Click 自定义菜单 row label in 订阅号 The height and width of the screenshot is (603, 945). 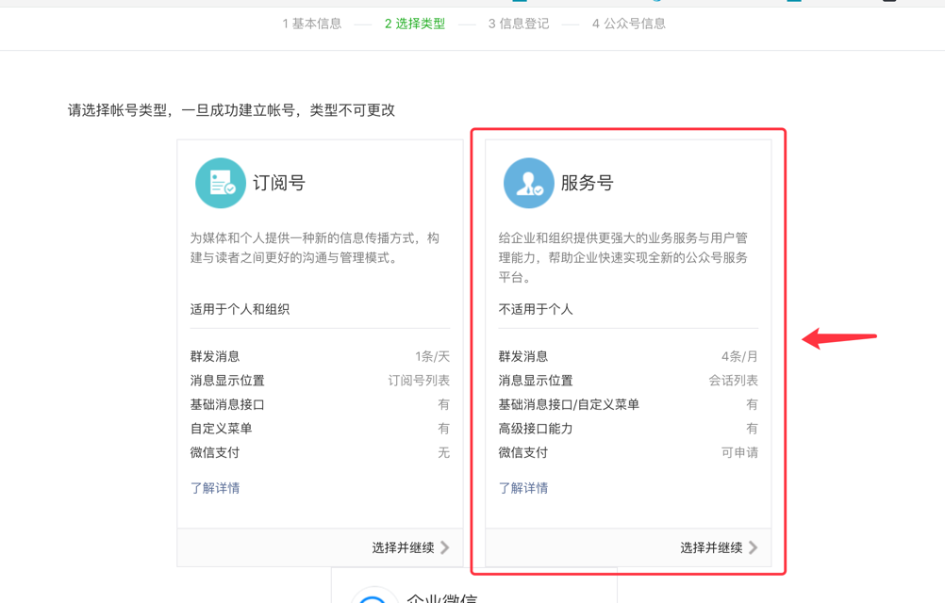coord(222,429)
